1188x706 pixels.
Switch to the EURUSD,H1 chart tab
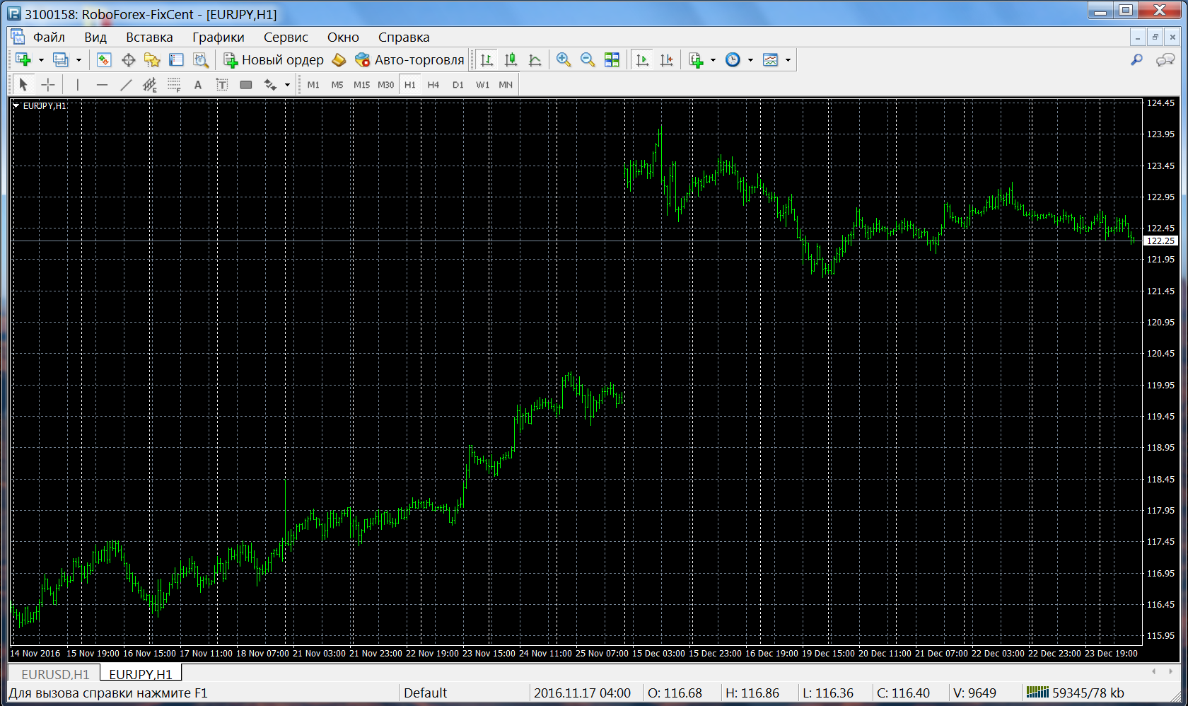55,674
